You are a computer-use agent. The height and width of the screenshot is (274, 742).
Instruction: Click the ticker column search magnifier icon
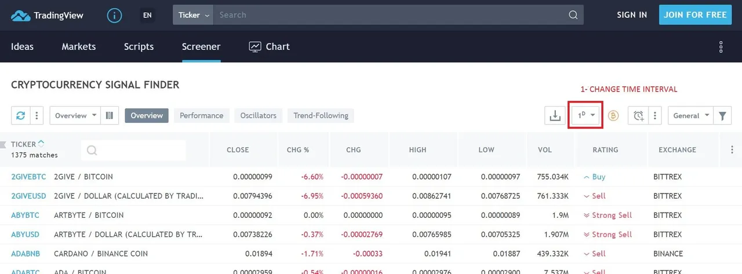click(92, 151)
